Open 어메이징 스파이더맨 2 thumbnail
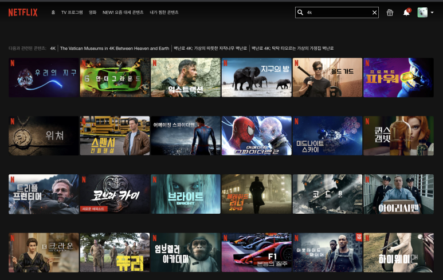Image resolution: width=443 pixels, height=280 pixels. (257, 136)
